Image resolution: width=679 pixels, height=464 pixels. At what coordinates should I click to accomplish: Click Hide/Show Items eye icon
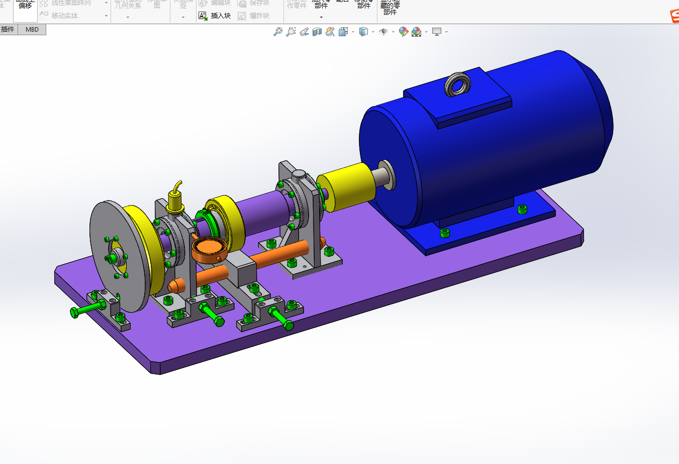(x=383, y=32)
